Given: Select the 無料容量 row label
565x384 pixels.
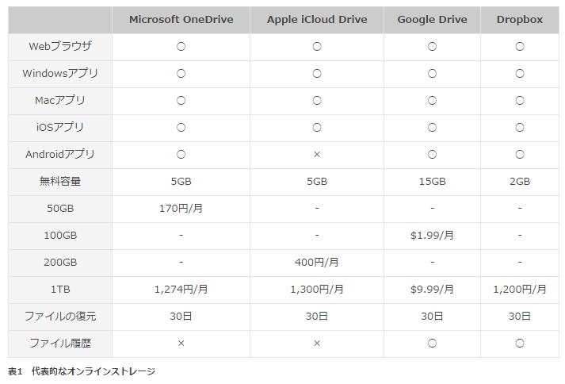Looking at the screenshot, I should tap(60, 181).
